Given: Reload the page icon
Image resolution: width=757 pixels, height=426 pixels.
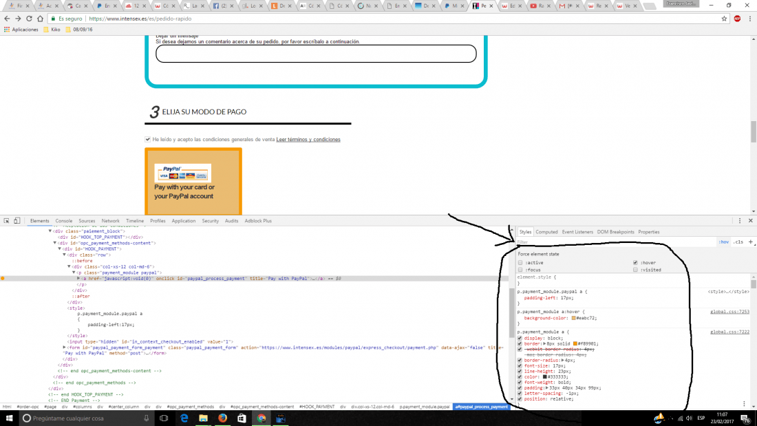Looking at the screenshot, I should point(29,19).
